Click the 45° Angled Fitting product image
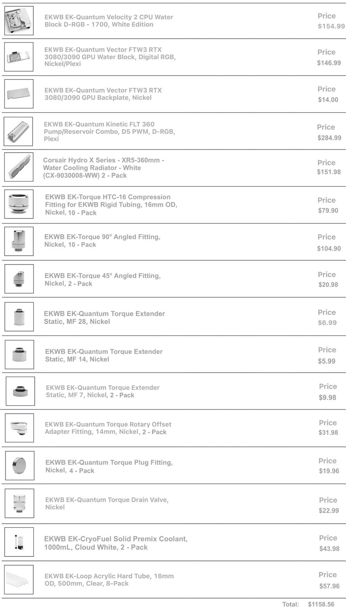346x611 pixels. point(19,279)
